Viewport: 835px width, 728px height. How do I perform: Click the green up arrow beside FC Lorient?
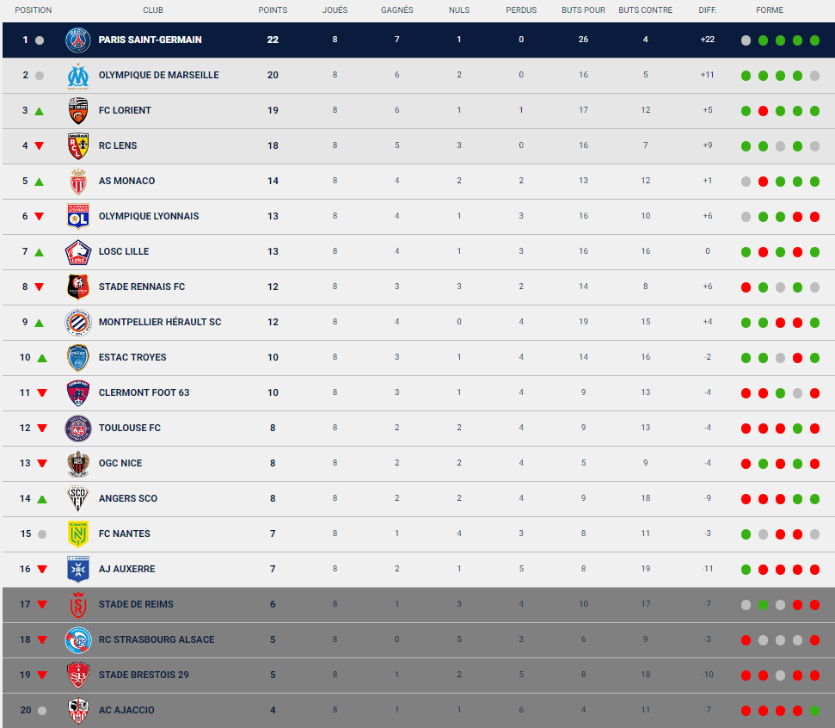pyautogui.click(x=40, y=111)
